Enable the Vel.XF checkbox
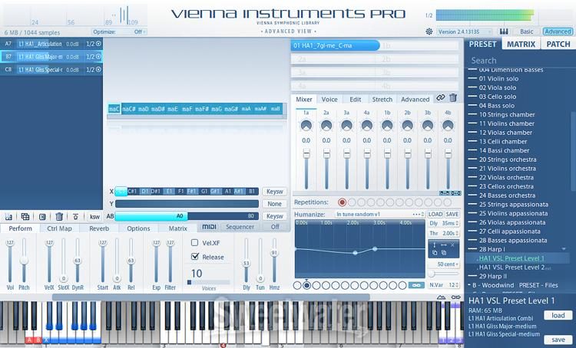The height and width of the screenshot is (348, 576). (x=195, y=242)
